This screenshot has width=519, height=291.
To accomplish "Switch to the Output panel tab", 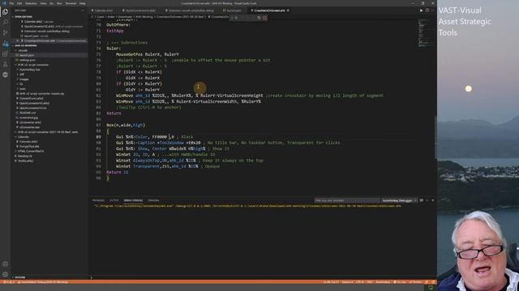I will (114, 200).
